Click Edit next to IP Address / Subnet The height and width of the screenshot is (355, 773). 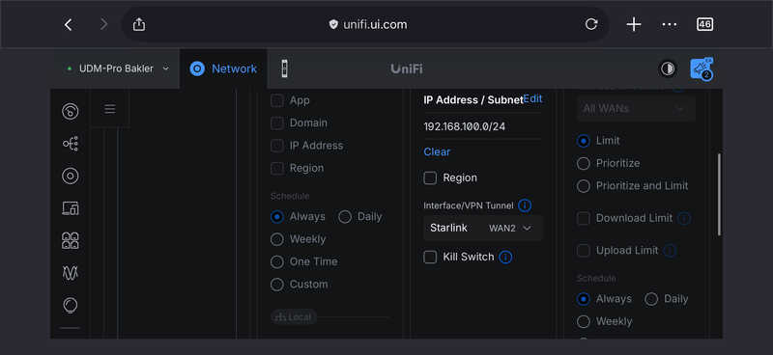(533, 99)
